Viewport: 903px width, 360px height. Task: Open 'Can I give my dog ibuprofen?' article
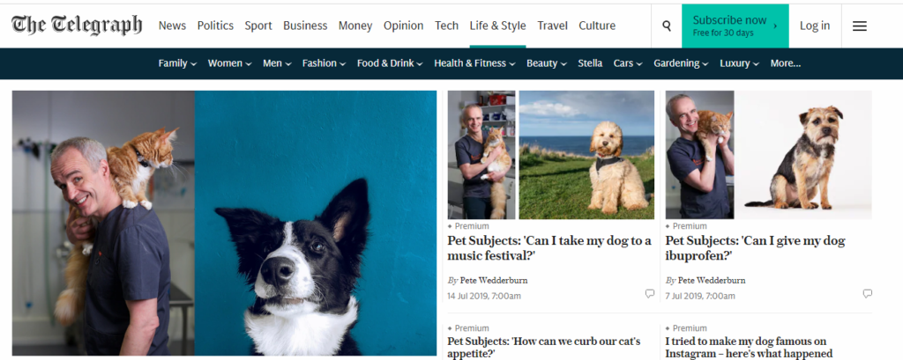pyautogui.click(x=755, y=248)
